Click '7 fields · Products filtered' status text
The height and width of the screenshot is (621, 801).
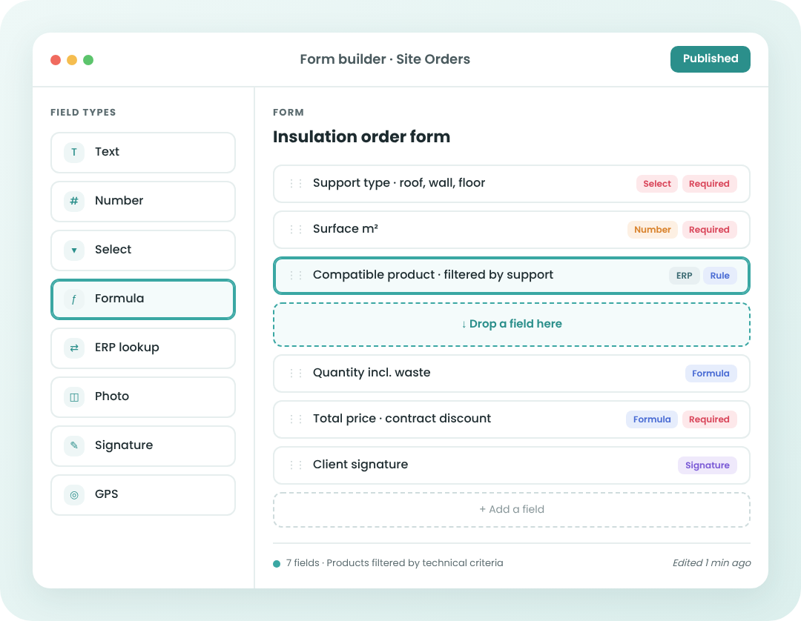pyautogui.click(x=395, y=563)
